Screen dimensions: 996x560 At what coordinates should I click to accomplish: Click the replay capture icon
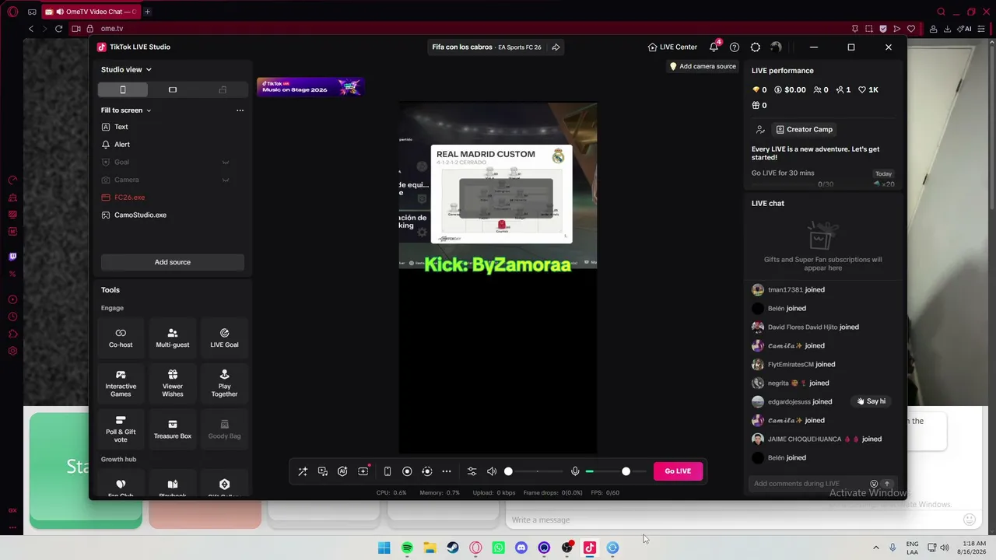click(426, 471)
